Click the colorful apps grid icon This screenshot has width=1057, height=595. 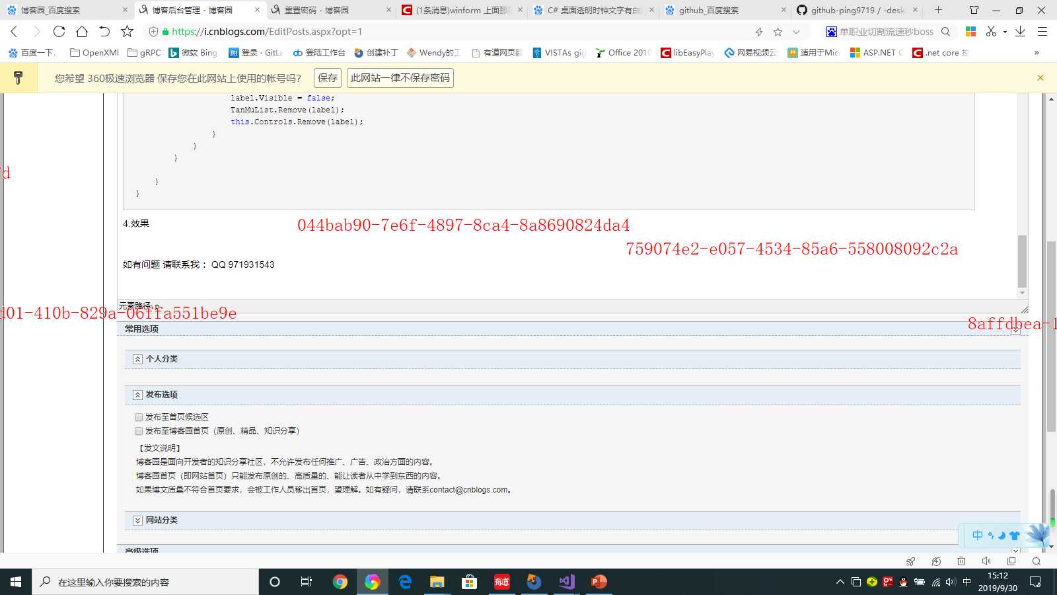970,32
